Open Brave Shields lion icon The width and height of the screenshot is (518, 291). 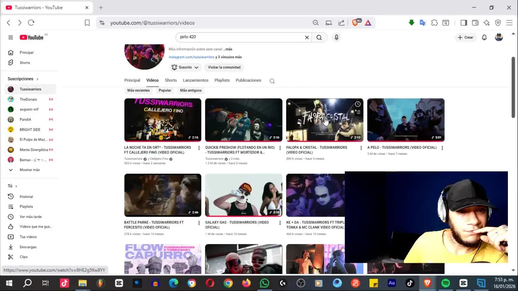pyautogui.click(x=355, y=23)
